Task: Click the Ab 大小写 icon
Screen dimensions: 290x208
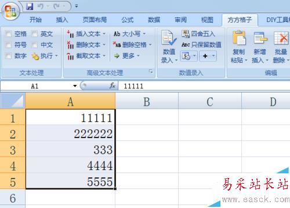Action: [x=117, y=34]
